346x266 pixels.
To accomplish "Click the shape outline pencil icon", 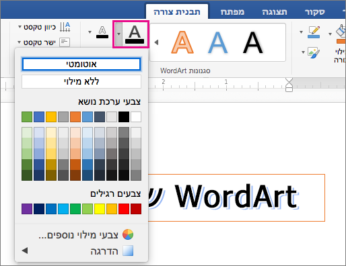I will 314,32.
